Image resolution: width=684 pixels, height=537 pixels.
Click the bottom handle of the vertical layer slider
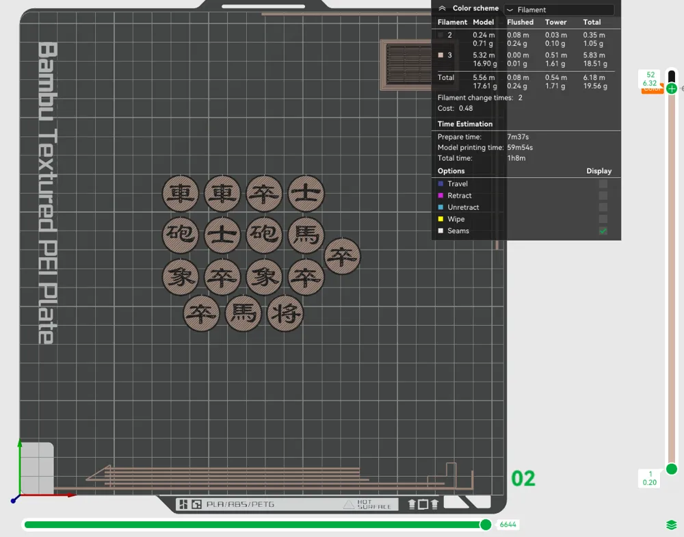672,469
